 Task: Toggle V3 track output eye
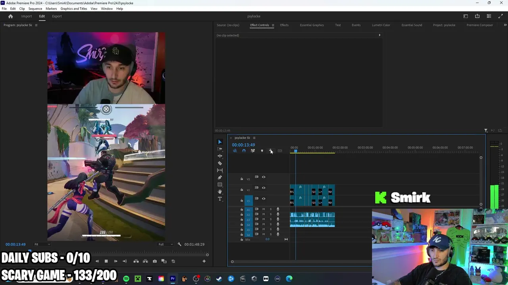[x=264, y=177]
